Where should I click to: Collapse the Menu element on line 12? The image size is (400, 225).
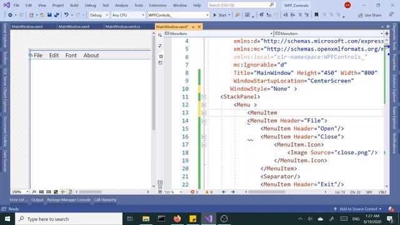(204, 105)
